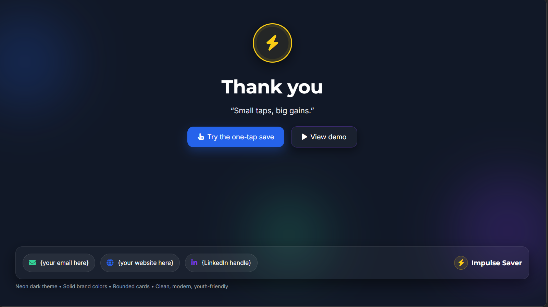
Task: Select the '{your email here}' placeholder text
Action: coord(64,263)
